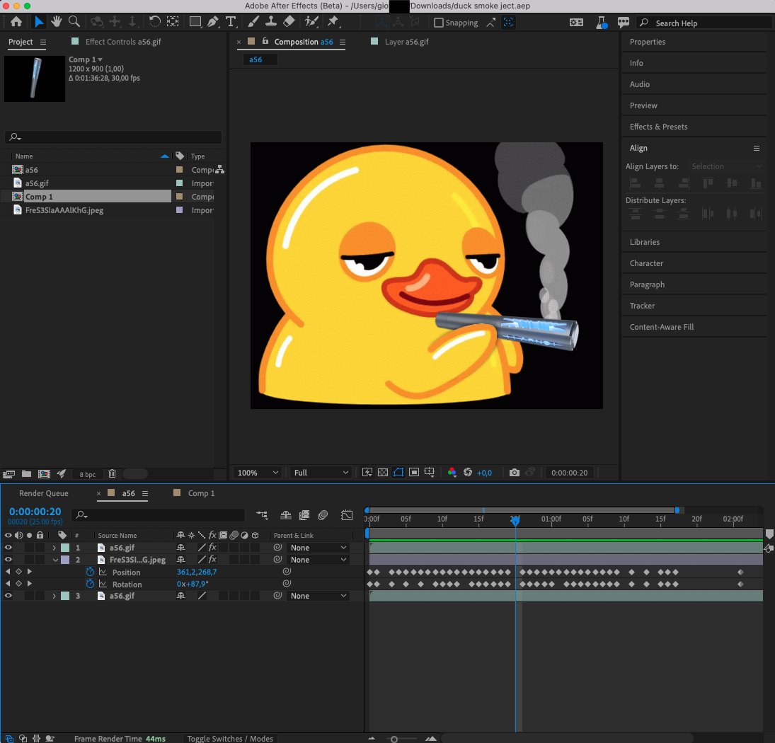Select the Rectangle shape tool
This screenshot has height=743, width=775.
coord(195,22)
